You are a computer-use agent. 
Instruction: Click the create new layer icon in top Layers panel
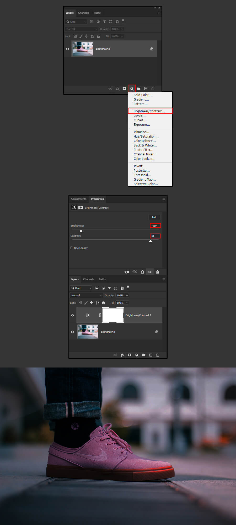pyautogui.click(x=146, y=88)
